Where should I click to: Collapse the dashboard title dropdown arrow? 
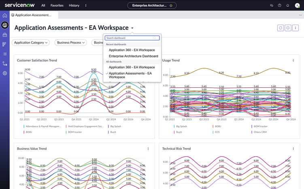pyautogui.click(x=132, y=28)
